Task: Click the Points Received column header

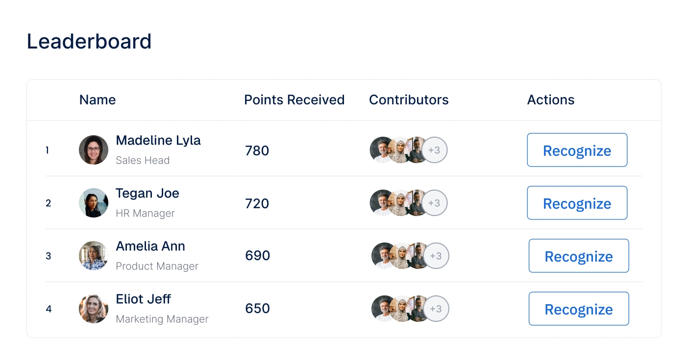Action: click(294, 100)
